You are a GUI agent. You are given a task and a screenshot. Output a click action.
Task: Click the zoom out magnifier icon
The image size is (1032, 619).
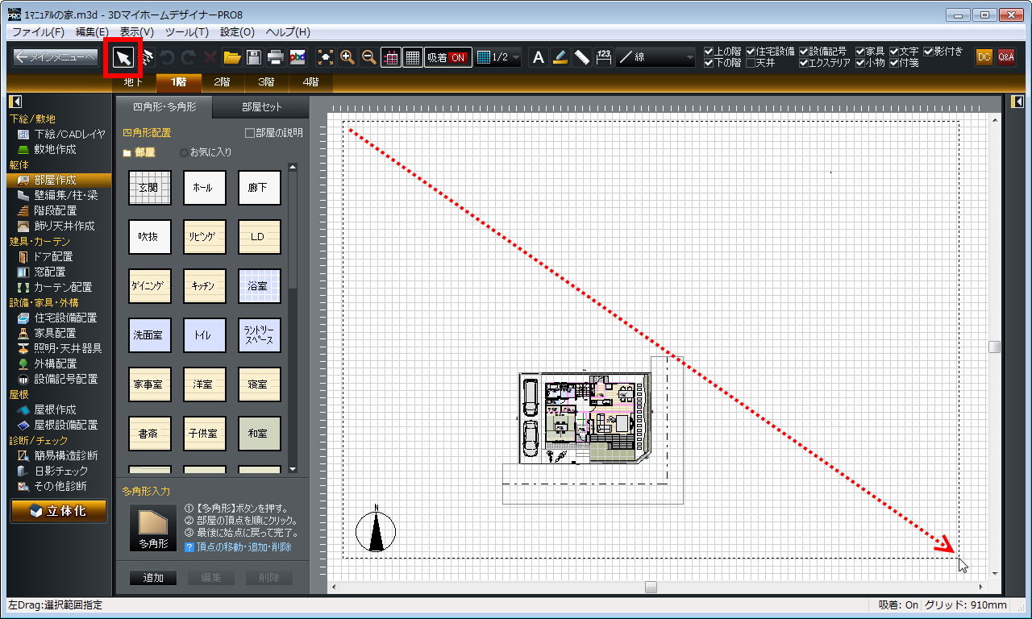[369, 57]
